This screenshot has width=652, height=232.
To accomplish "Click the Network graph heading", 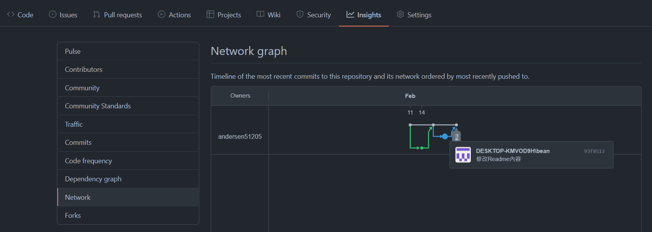I will click(x=249, y=51).
